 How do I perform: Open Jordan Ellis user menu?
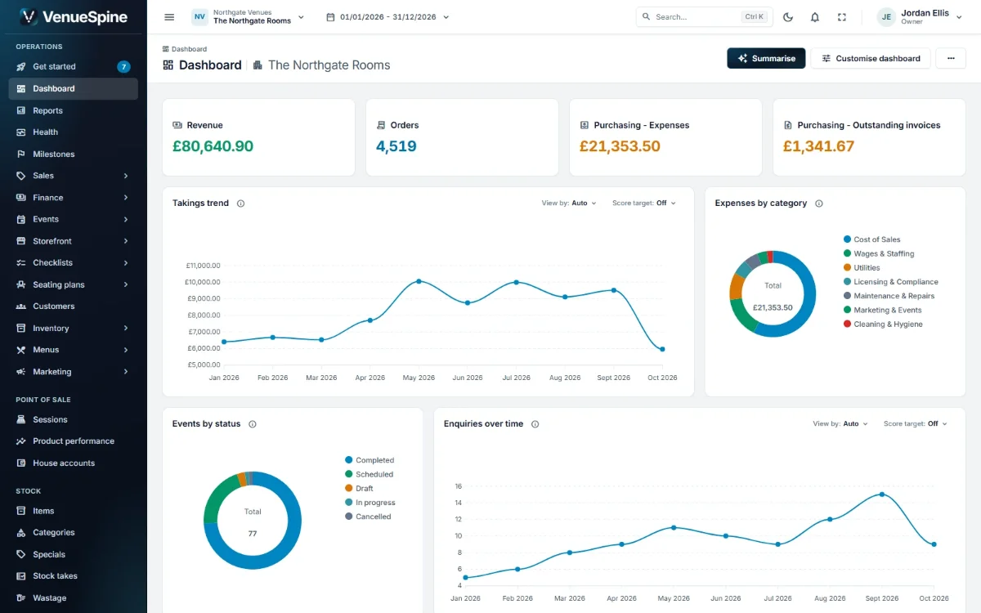point(921,16)
